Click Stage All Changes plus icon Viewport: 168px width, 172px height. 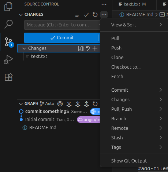coord(95,48)
